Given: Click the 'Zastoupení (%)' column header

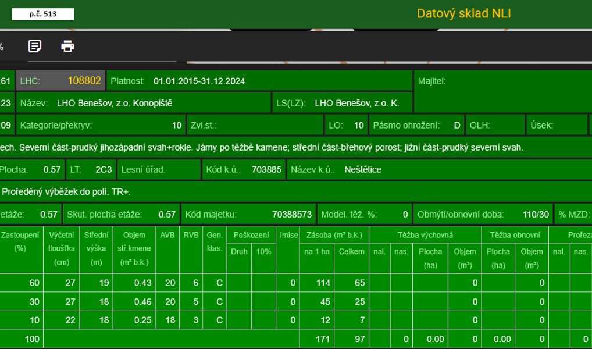Looking at the screenshot, I should (20, 250).
